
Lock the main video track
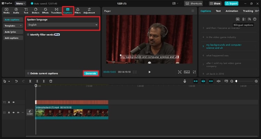[x=9, y=113]
